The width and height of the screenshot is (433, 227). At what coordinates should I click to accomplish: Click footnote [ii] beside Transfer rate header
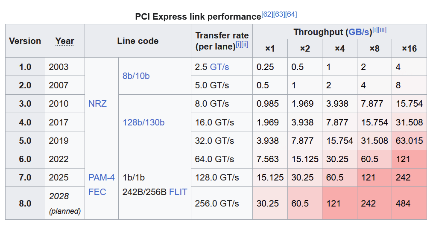[245, 44]
